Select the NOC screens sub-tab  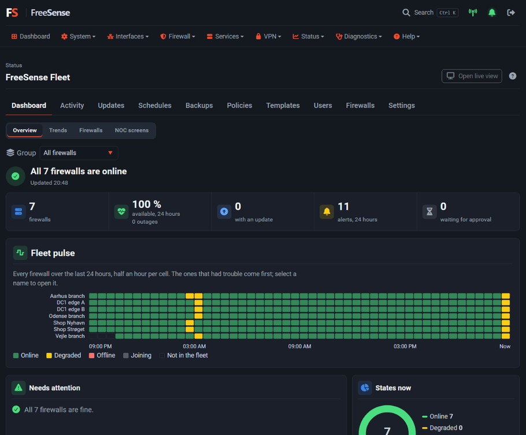click(132, 131)
